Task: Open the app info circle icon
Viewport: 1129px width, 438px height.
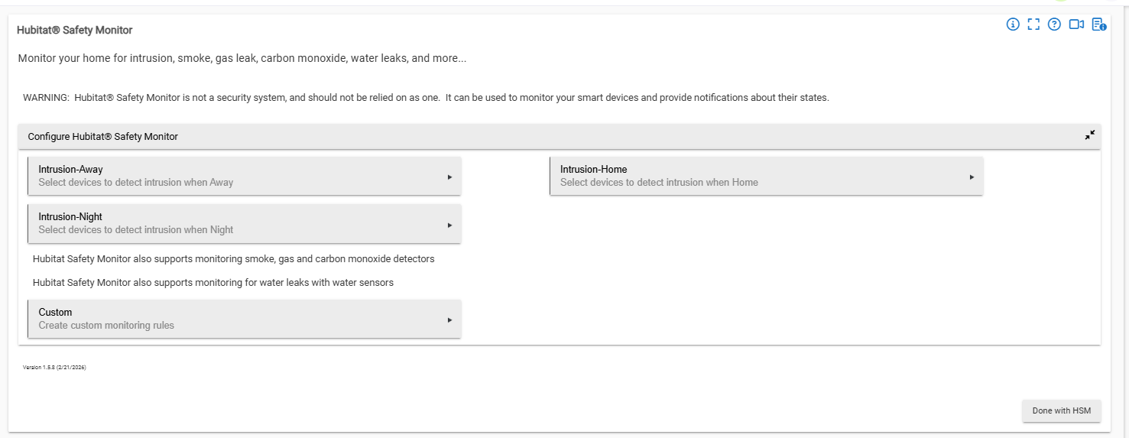Action: click(x=1013, y=24)
